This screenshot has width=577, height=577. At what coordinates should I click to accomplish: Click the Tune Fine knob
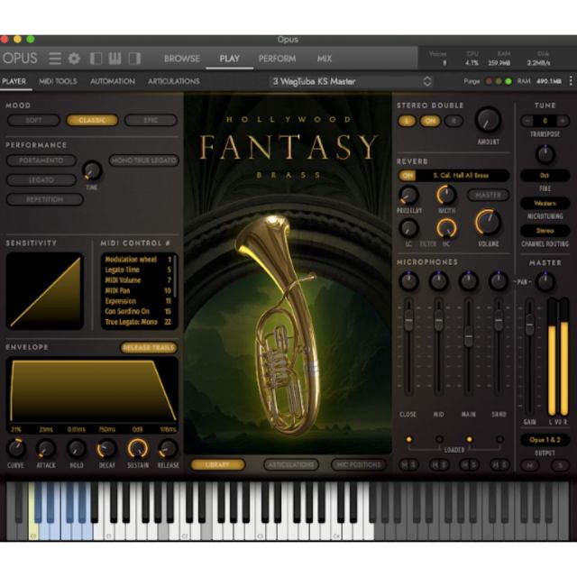coord(545,154)
